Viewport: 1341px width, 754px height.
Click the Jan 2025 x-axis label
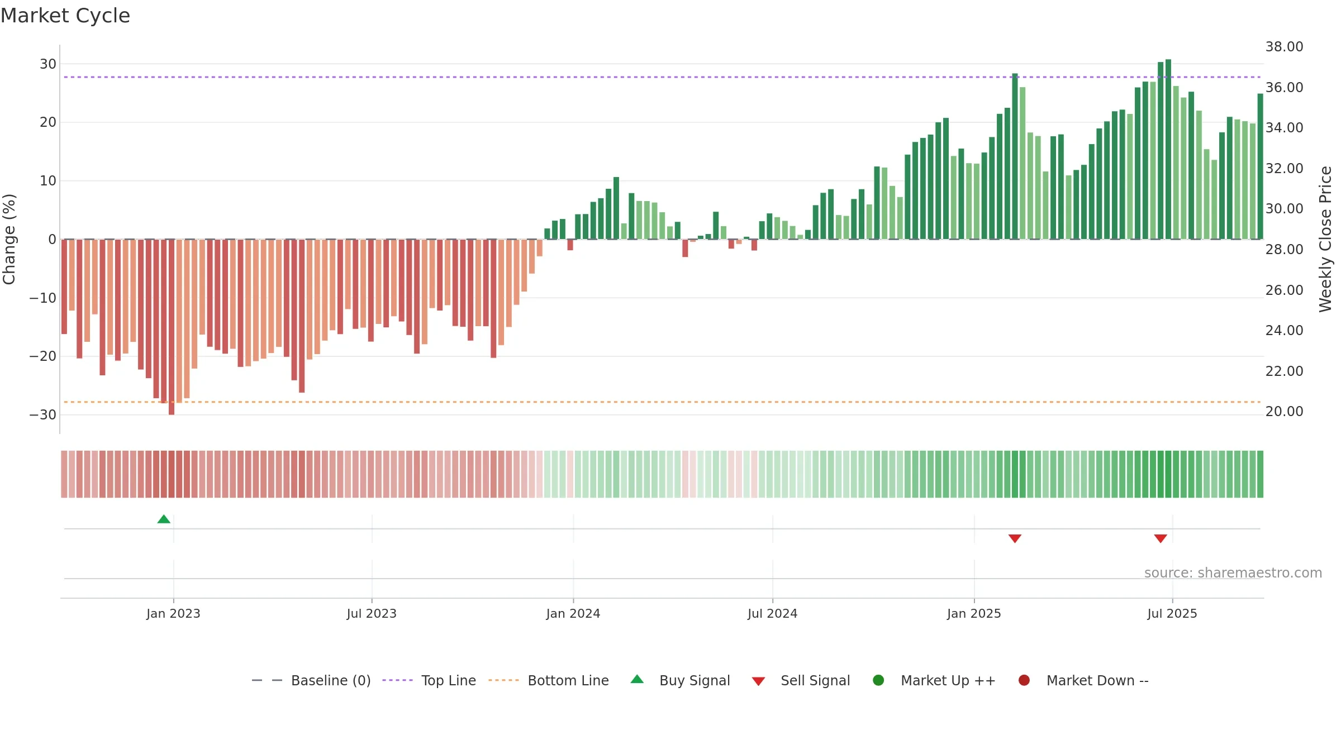point(974,613)
